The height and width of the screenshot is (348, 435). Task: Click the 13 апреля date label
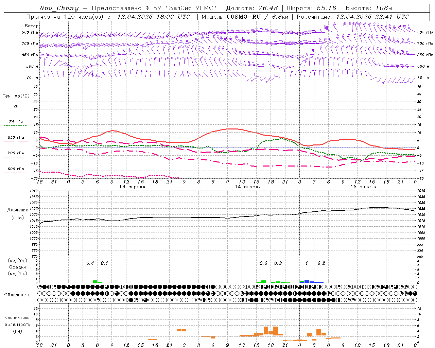[x=132, y=187]
